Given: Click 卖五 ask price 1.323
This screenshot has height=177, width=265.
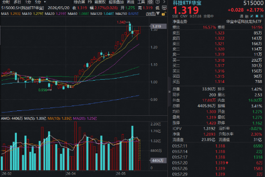Looking at the screenshot, I should (x=219, y=33).
